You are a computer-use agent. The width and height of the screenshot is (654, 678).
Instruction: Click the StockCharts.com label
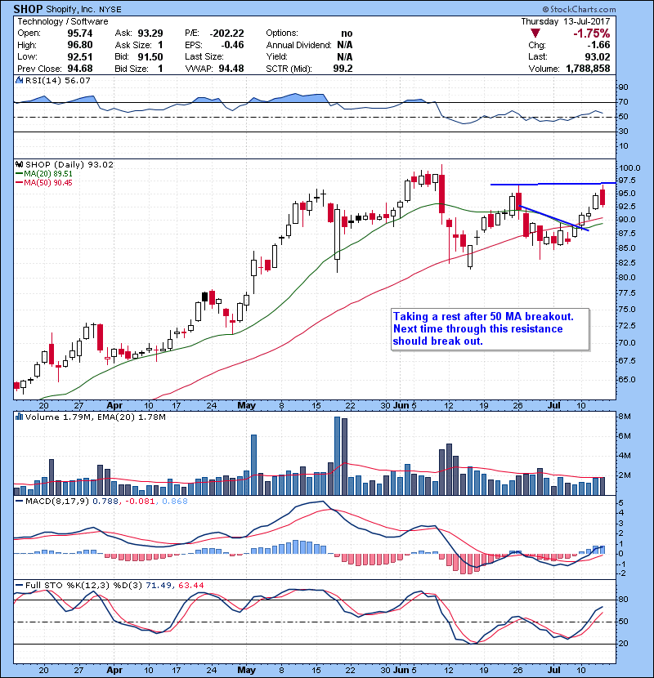tap(579, 9)
